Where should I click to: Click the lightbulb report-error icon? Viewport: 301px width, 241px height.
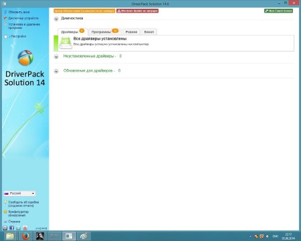[x=5, y=202]
